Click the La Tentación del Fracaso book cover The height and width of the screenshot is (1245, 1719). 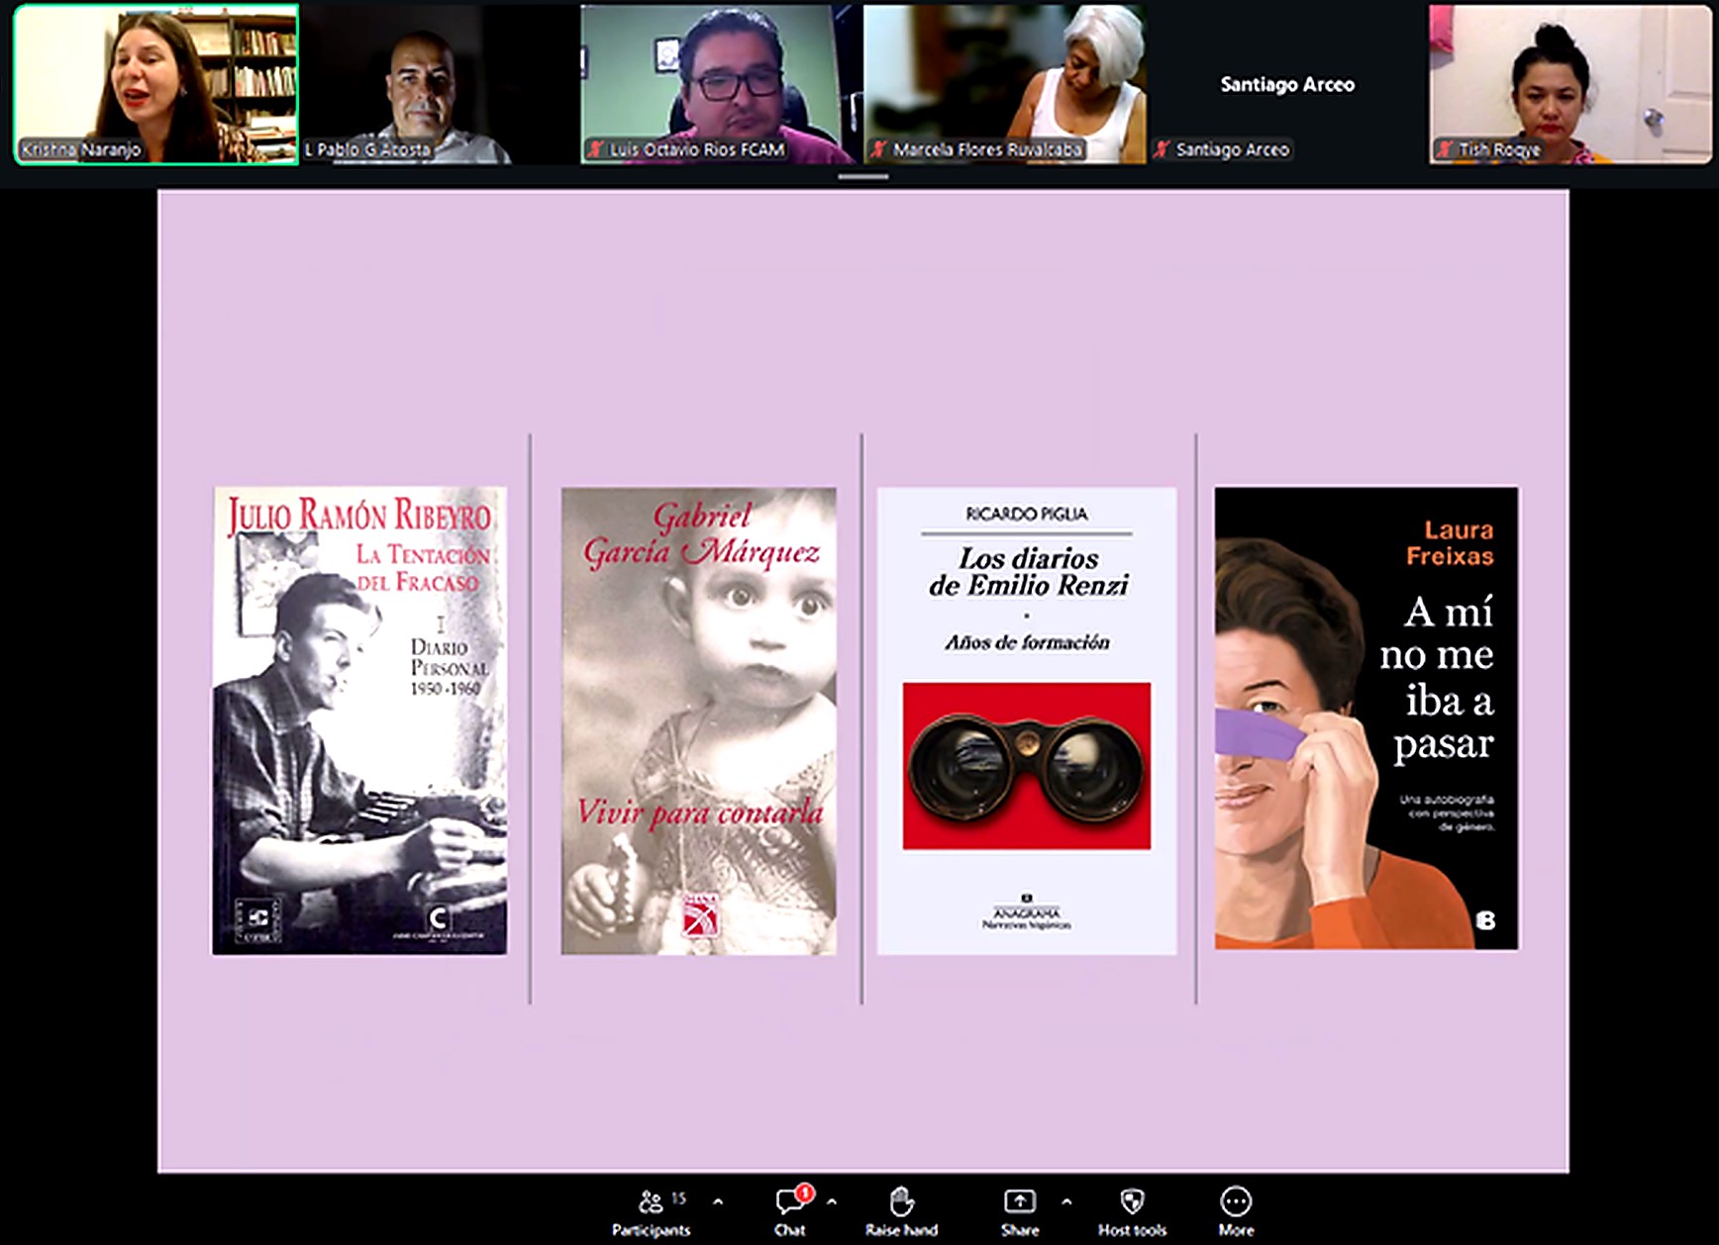pyautogui.click(x=359, y=720)
